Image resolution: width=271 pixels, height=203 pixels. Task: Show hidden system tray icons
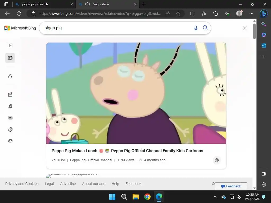(215, 197)
